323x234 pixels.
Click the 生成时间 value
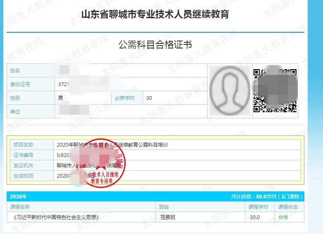(74, 176)
